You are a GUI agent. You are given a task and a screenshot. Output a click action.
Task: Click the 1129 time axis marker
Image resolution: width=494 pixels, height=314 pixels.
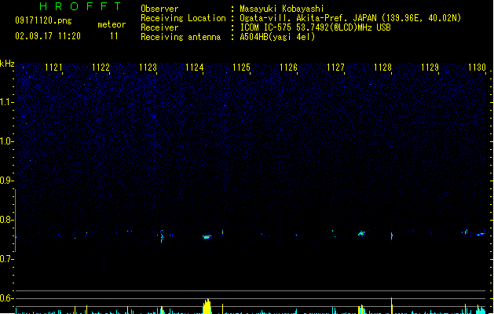430,68
